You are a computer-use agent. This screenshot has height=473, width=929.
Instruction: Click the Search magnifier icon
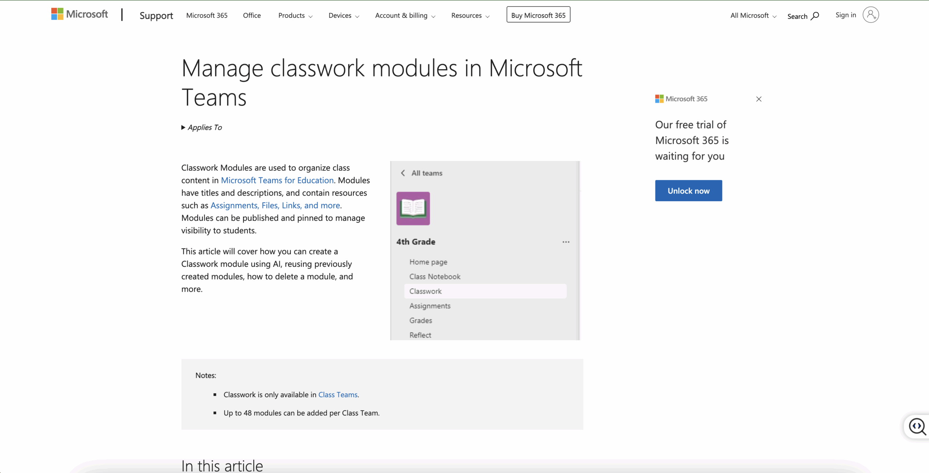815,16
